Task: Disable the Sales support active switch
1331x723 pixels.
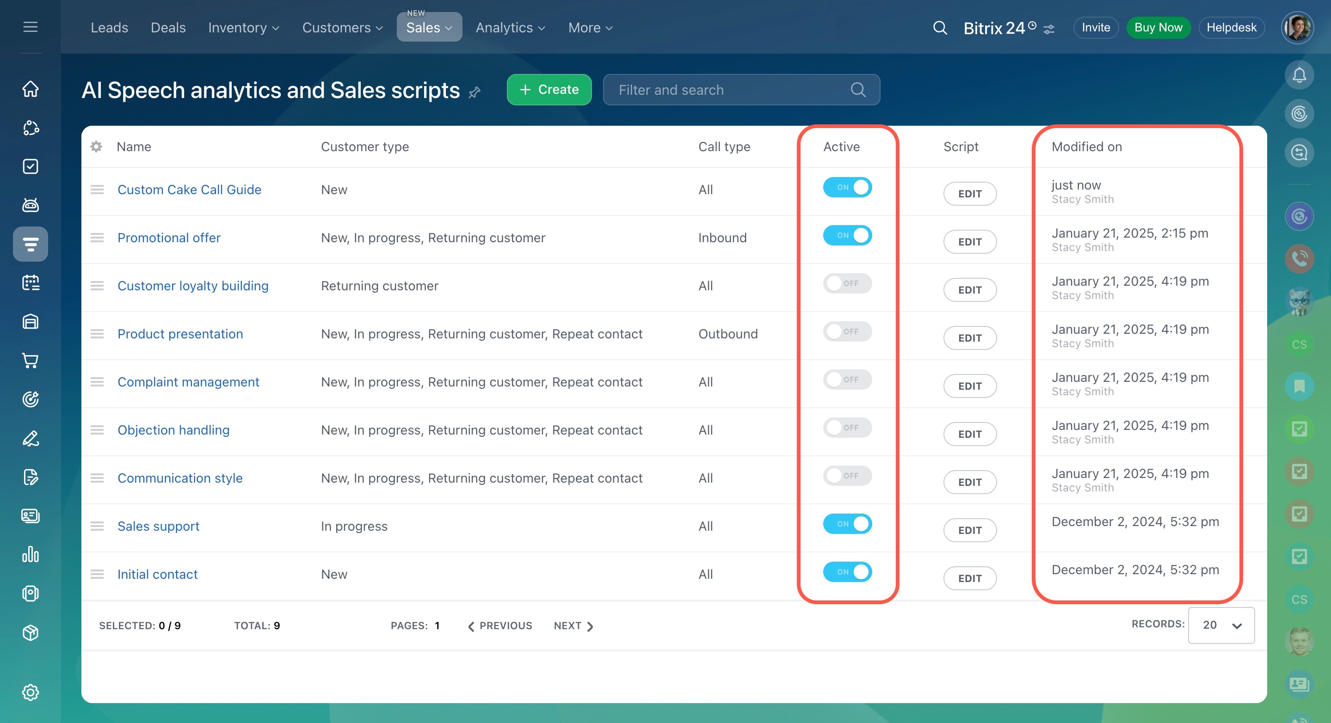Action: (x=847, y=524)
